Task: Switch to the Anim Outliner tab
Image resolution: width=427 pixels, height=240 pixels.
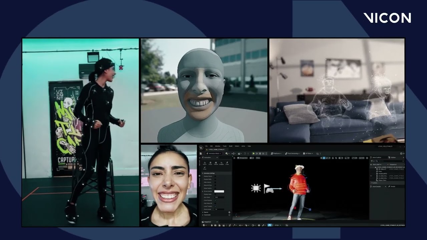Action: click(377, 157)
